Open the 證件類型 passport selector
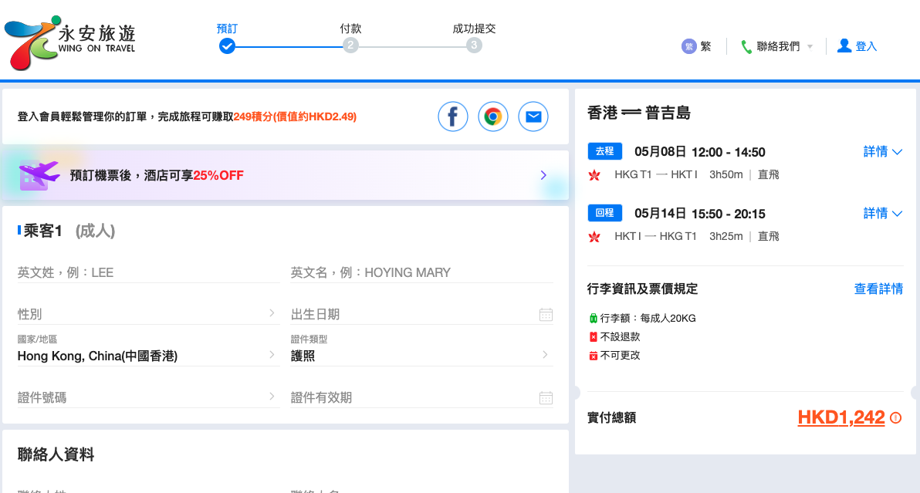The width and height of the screenshot is (920, 493). 421,355
